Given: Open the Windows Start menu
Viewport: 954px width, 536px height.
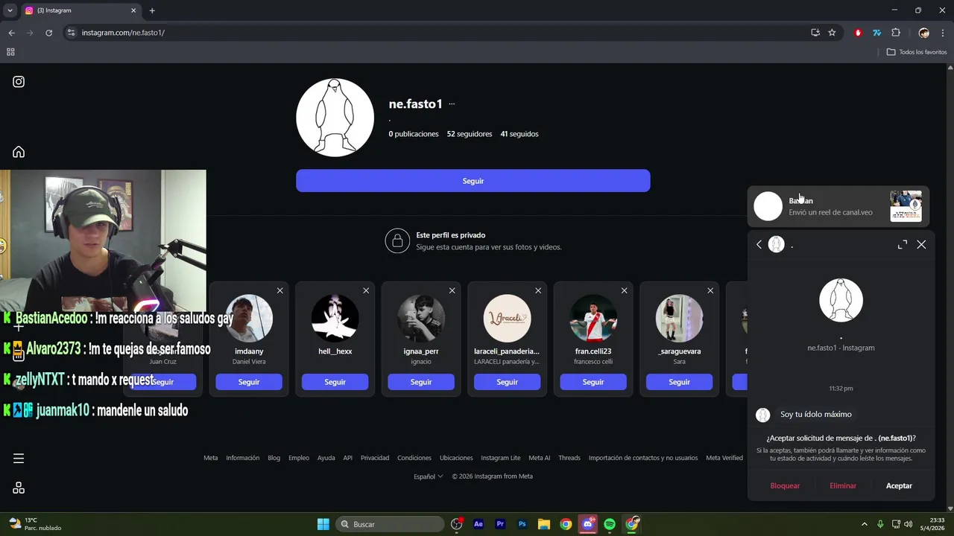Looking at the screenshot, I should pos(323,524).
